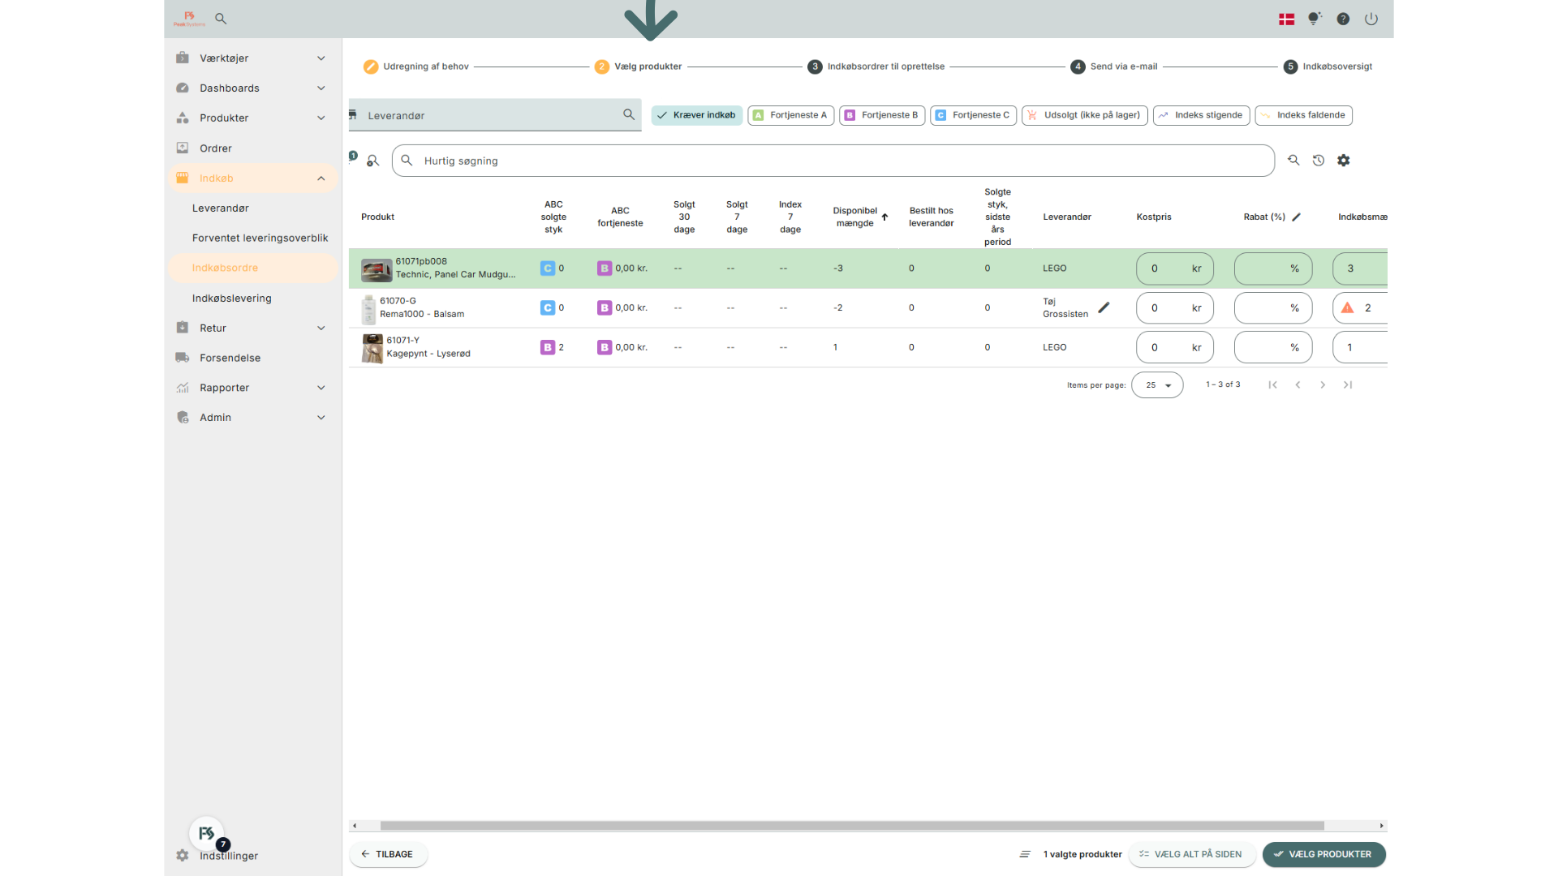
Task: Go to next page of results
Action: pos(1323,384)
